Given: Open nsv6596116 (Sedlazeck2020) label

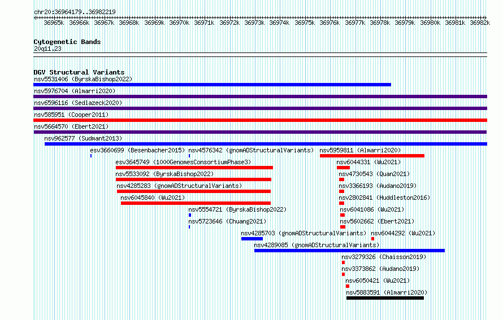Looking at the screenshot, I should click(x=78, y=103).
